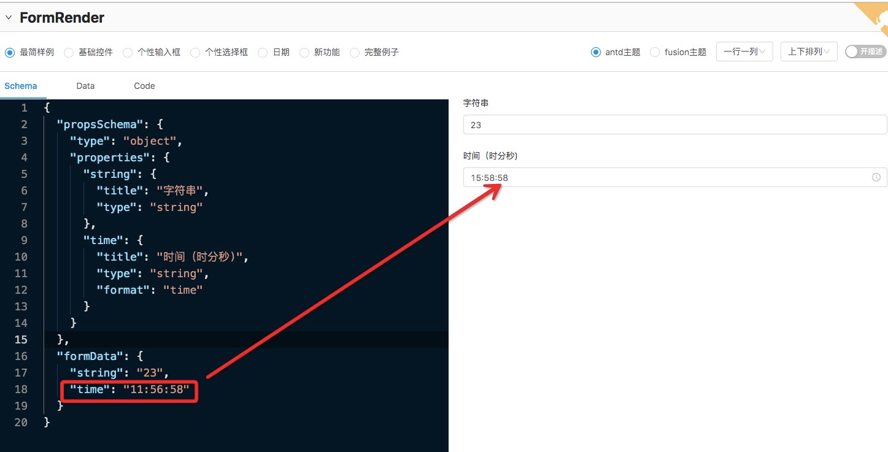Switch to the Code tab
888x452 pixels.
[144, 86]
